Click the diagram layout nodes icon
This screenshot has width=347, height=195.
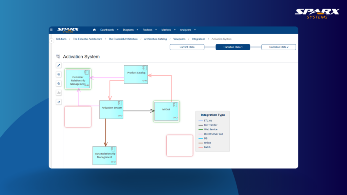(x=59, y=93)
